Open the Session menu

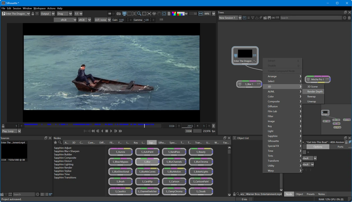(17, 8)
